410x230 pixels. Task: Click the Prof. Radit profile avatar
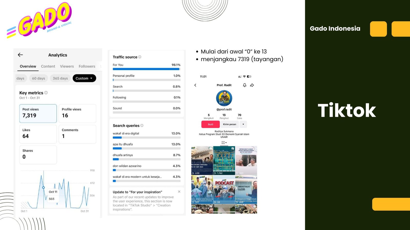coord(224,98)
